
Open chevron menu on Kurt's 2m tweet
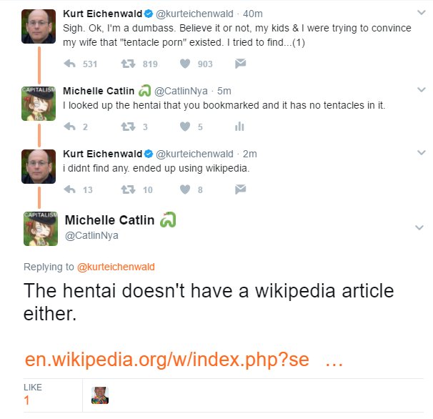tap(422, 152)
